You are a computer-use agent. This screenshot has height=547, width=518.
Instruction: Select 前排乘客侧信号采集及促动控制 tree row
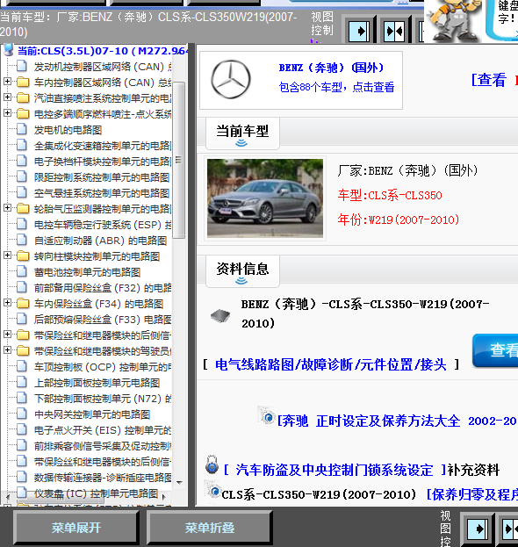[102, 446]
